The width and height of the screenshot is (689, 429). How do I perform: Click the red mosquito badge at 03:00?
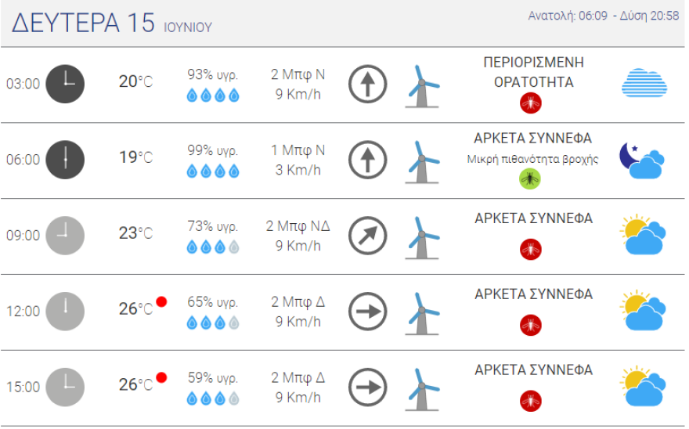pos(530,103)
